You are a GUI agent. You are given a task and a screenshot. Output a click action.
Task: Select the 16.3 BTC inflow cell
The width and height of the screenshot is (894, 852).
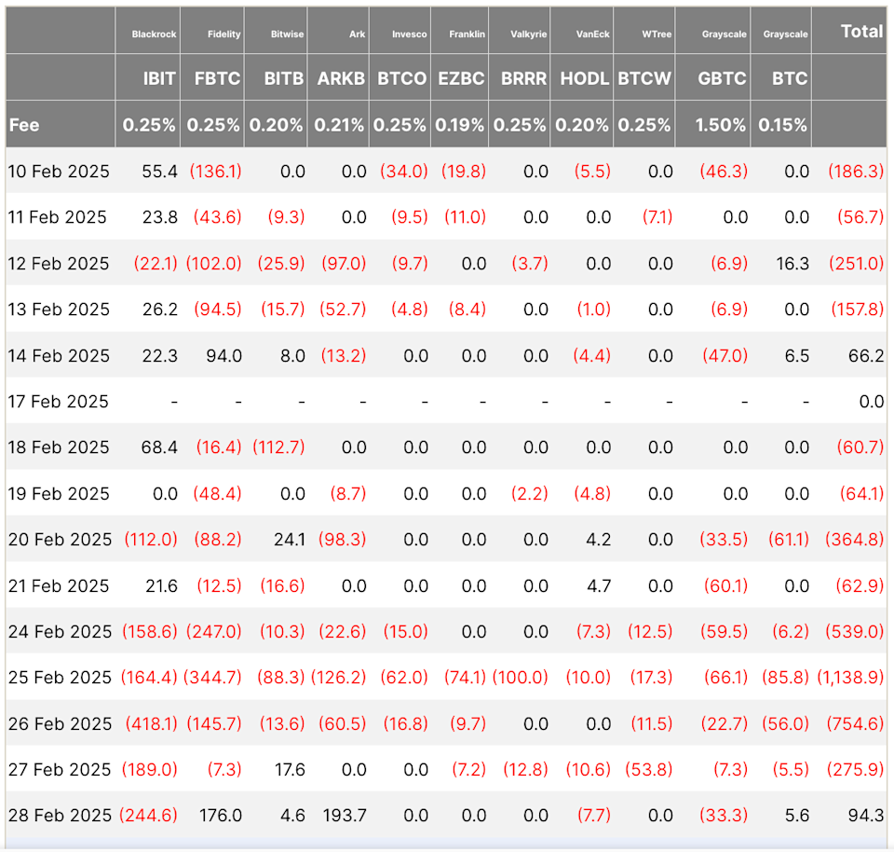point(792,263)
